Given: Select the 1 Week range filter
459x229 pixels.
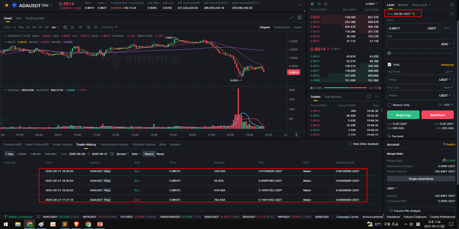Looking at the screenshot, I should click(x=22, y=154).
